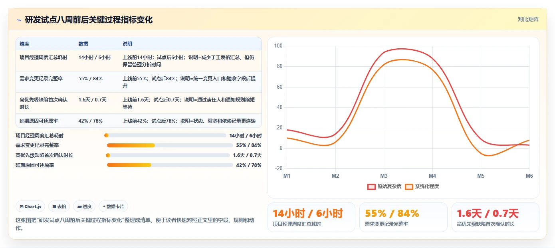Click table data cell 1.6天 / 0.7天
Viewport: 555px width, 248px height.
[93, 100]
